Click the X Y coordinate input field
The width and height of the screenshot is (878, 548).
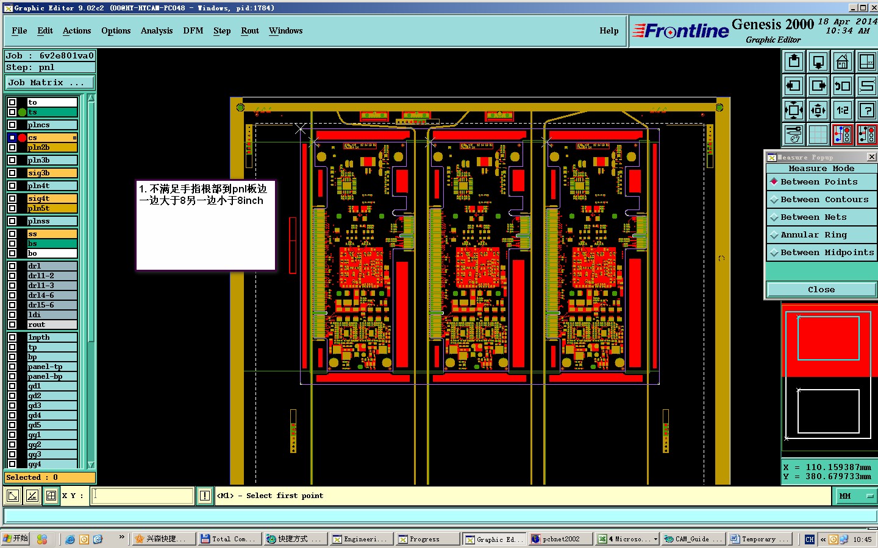[143, 496]
